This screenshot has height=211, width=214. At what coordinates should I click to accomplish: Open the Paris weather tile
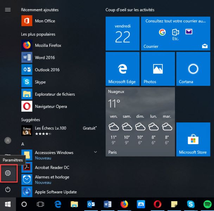pyautogui.click(x=140, y=122)
